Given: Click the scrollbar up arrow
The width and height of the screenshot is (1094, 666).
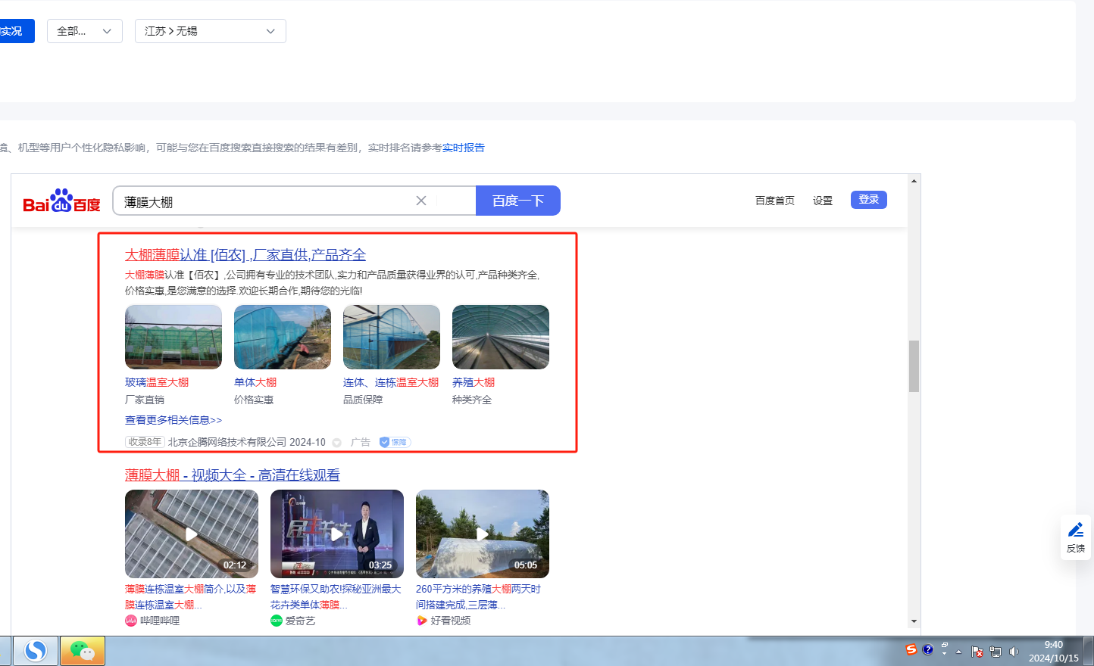Looking at the screenshot, I should 914,181.
